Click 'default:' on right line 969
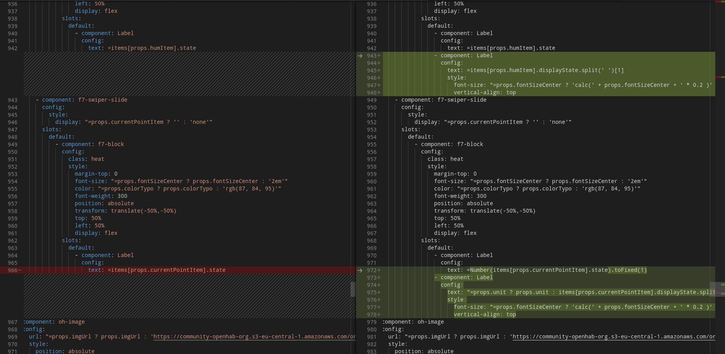Viewport: 725px width, 354px height. click(x=440, y=248)
